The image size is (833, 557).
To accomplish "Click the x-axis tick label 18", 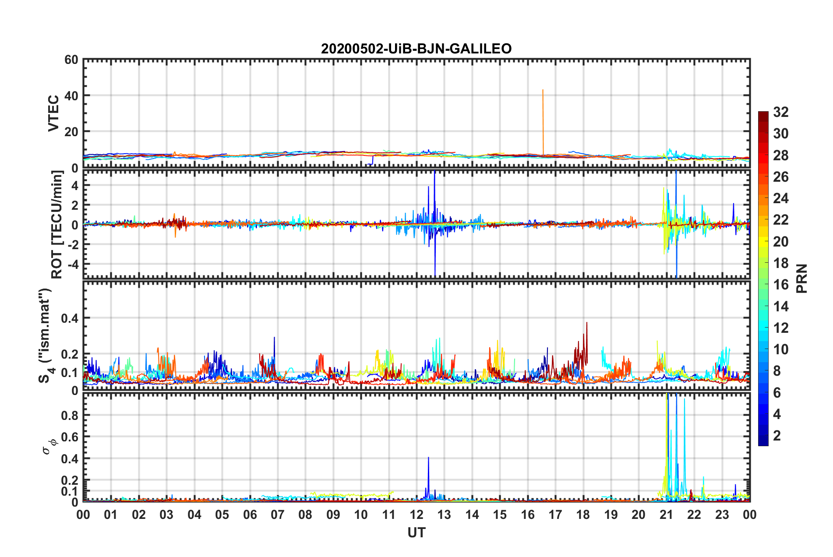I will (583, 515).
